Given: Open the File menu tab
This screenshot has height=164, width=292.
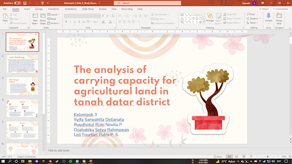Looking at the screenshot, I should coord(4,9).
